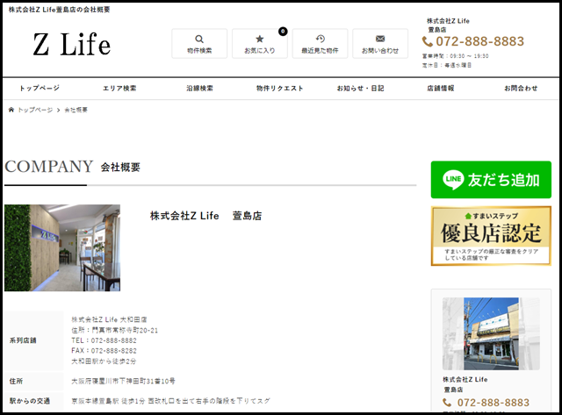Call the header number 072-888-8883
The image size is (562, 415).
pyautogui.click(x=480, y=41)
